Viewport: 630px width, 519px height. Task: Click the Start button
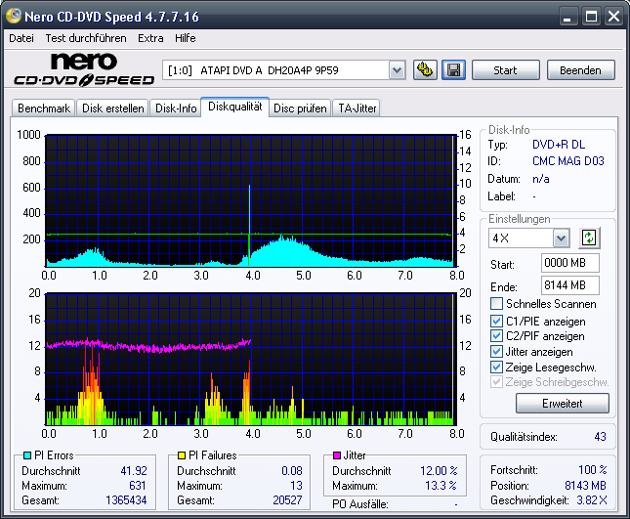[x=505, y=70]
